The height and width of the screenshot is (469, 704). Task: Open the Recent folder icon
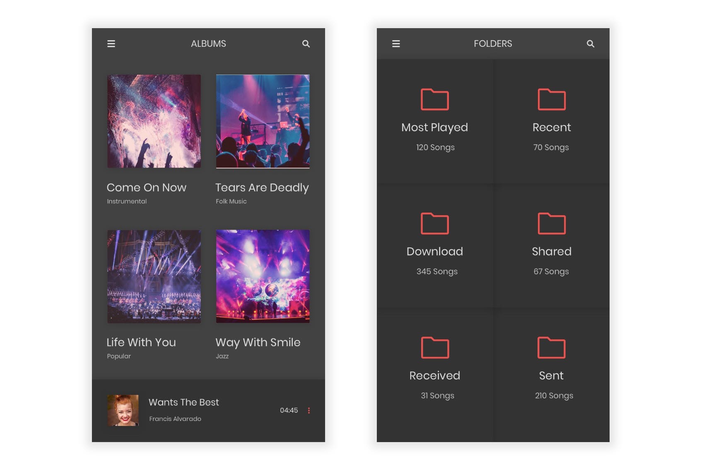552,99
